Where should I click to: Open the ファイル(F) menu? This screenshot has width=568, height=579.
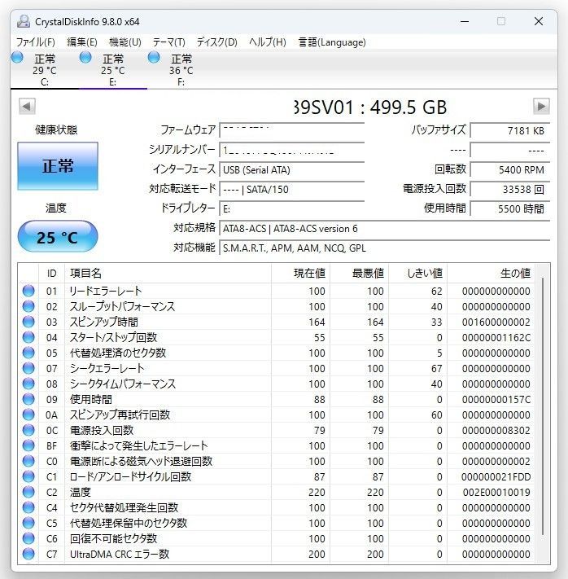tap(36, 42)
